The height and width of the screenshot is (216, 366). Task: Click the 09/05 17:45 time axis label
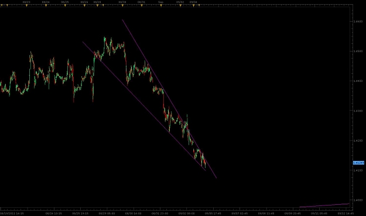[x=213, y=213]
